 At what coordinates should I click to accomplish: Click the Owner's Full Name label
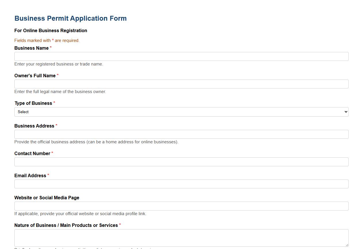pos(34,76)
